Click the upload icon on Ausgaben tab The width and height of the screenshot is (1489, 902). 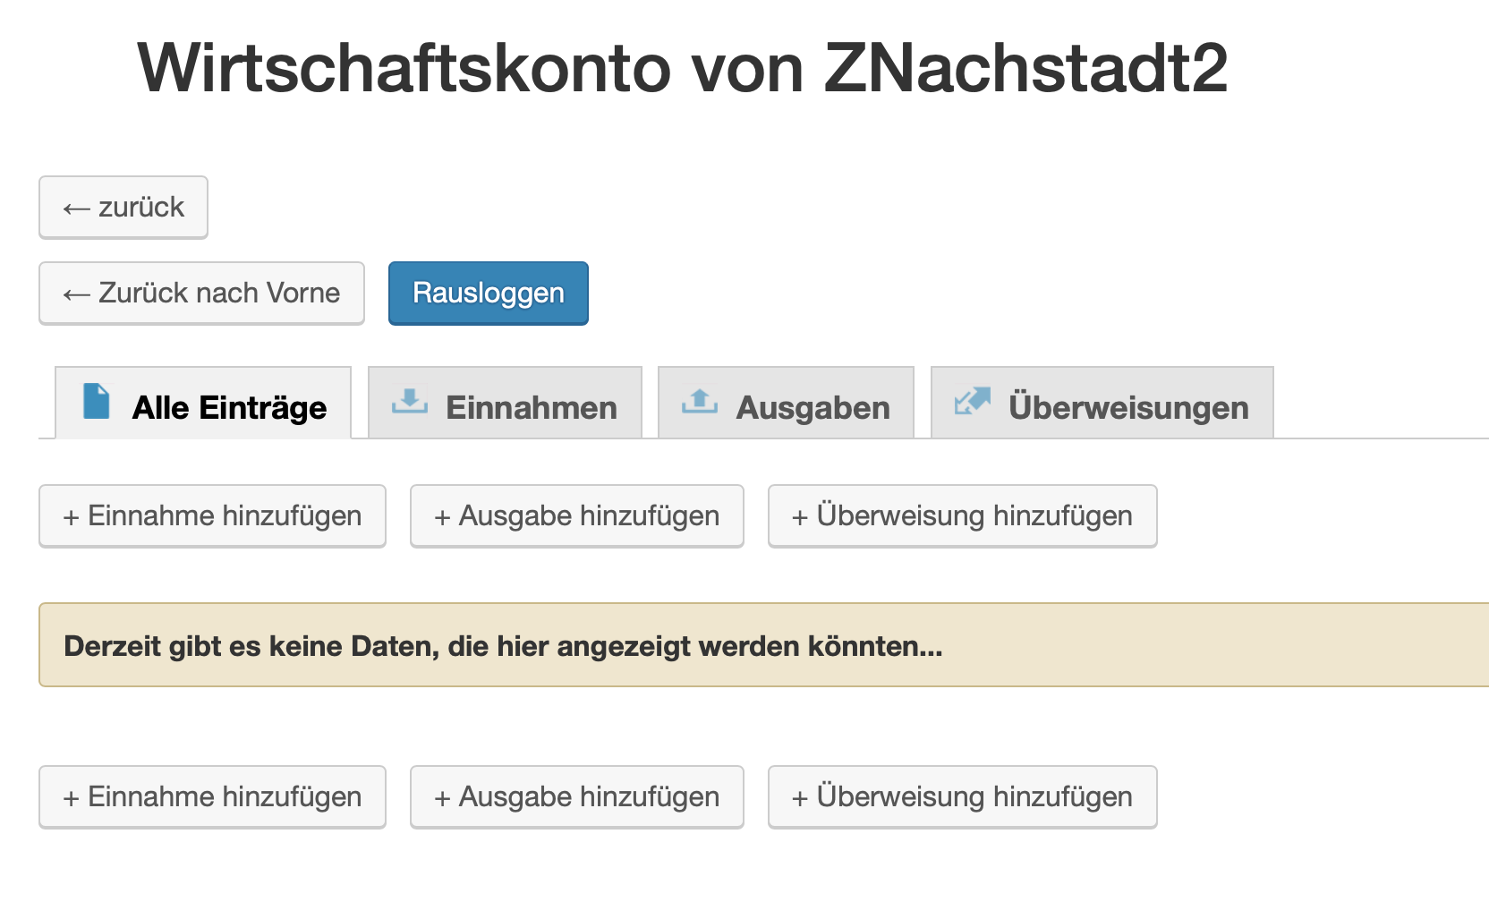[x=700, y=401]
